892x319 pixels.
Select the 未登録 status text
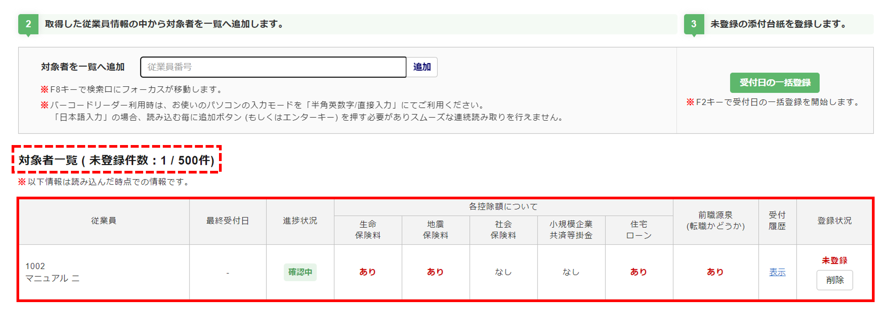834,261
